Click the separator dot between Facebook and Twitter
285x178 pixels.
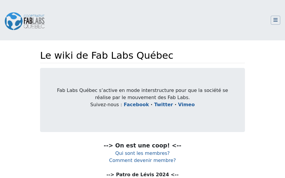coord(151,104)
